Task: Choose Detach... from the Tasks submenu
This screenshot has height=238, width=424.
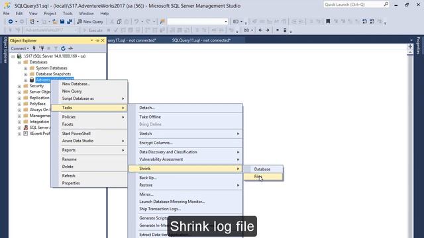Action: pos(185,108)
